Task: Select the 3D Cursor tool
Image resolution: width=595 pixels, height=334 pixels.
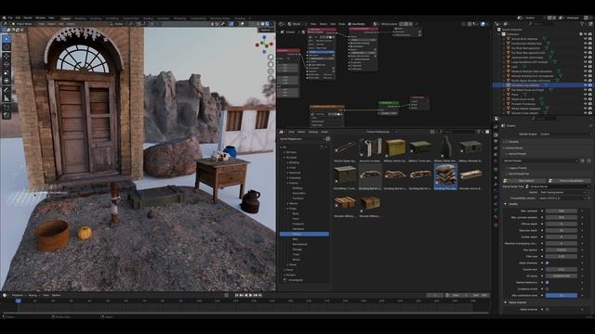Action: pos(7,47)
